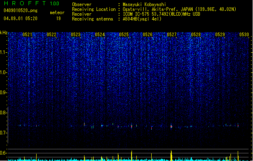Screen dimensions: 253x161
Task: Click the 0526 time marker
Action: [148, 35]
